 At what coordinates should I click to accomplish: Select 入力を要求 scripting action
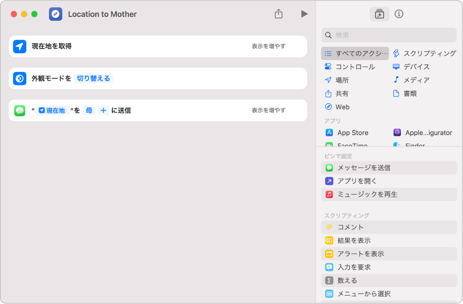pos(389,267)
